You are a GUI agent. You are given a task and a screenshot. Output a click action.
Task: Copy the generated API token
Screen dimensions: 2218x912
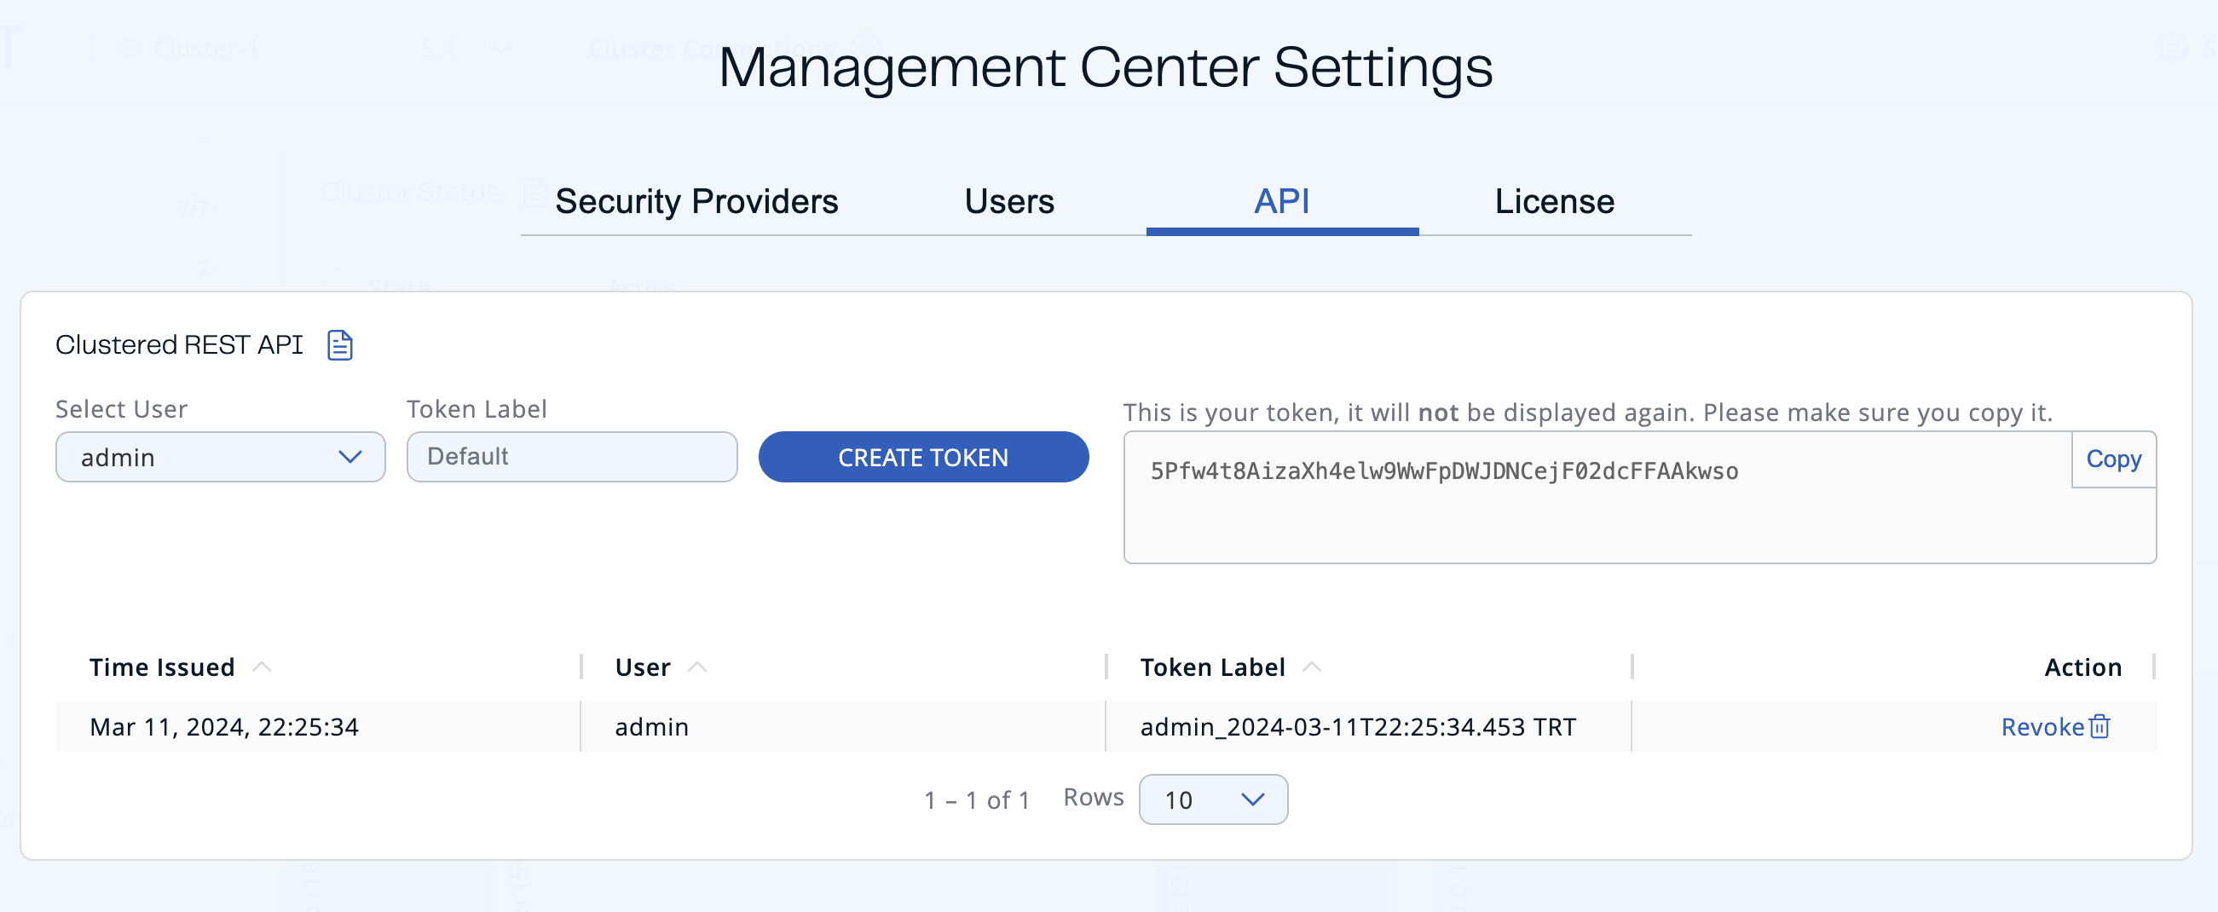[x=2114, y=459]
